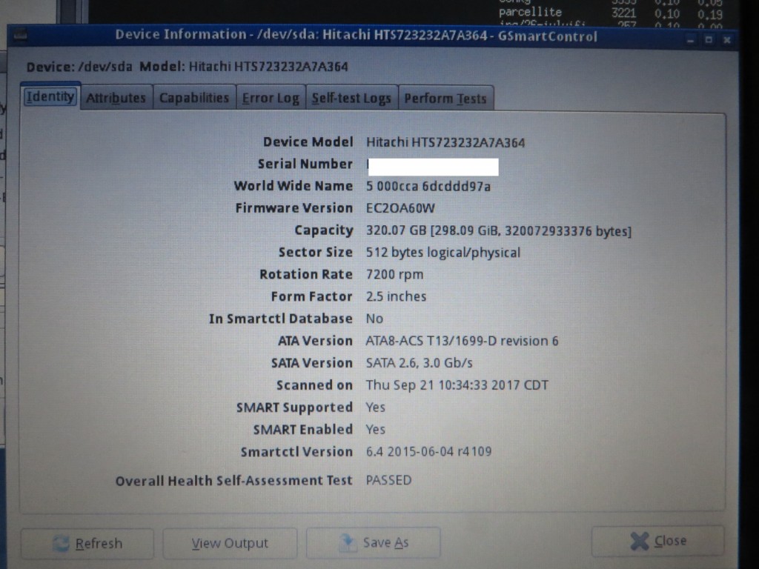Select the Scanned on date value
759x569 pixels.
pos(457,385)
